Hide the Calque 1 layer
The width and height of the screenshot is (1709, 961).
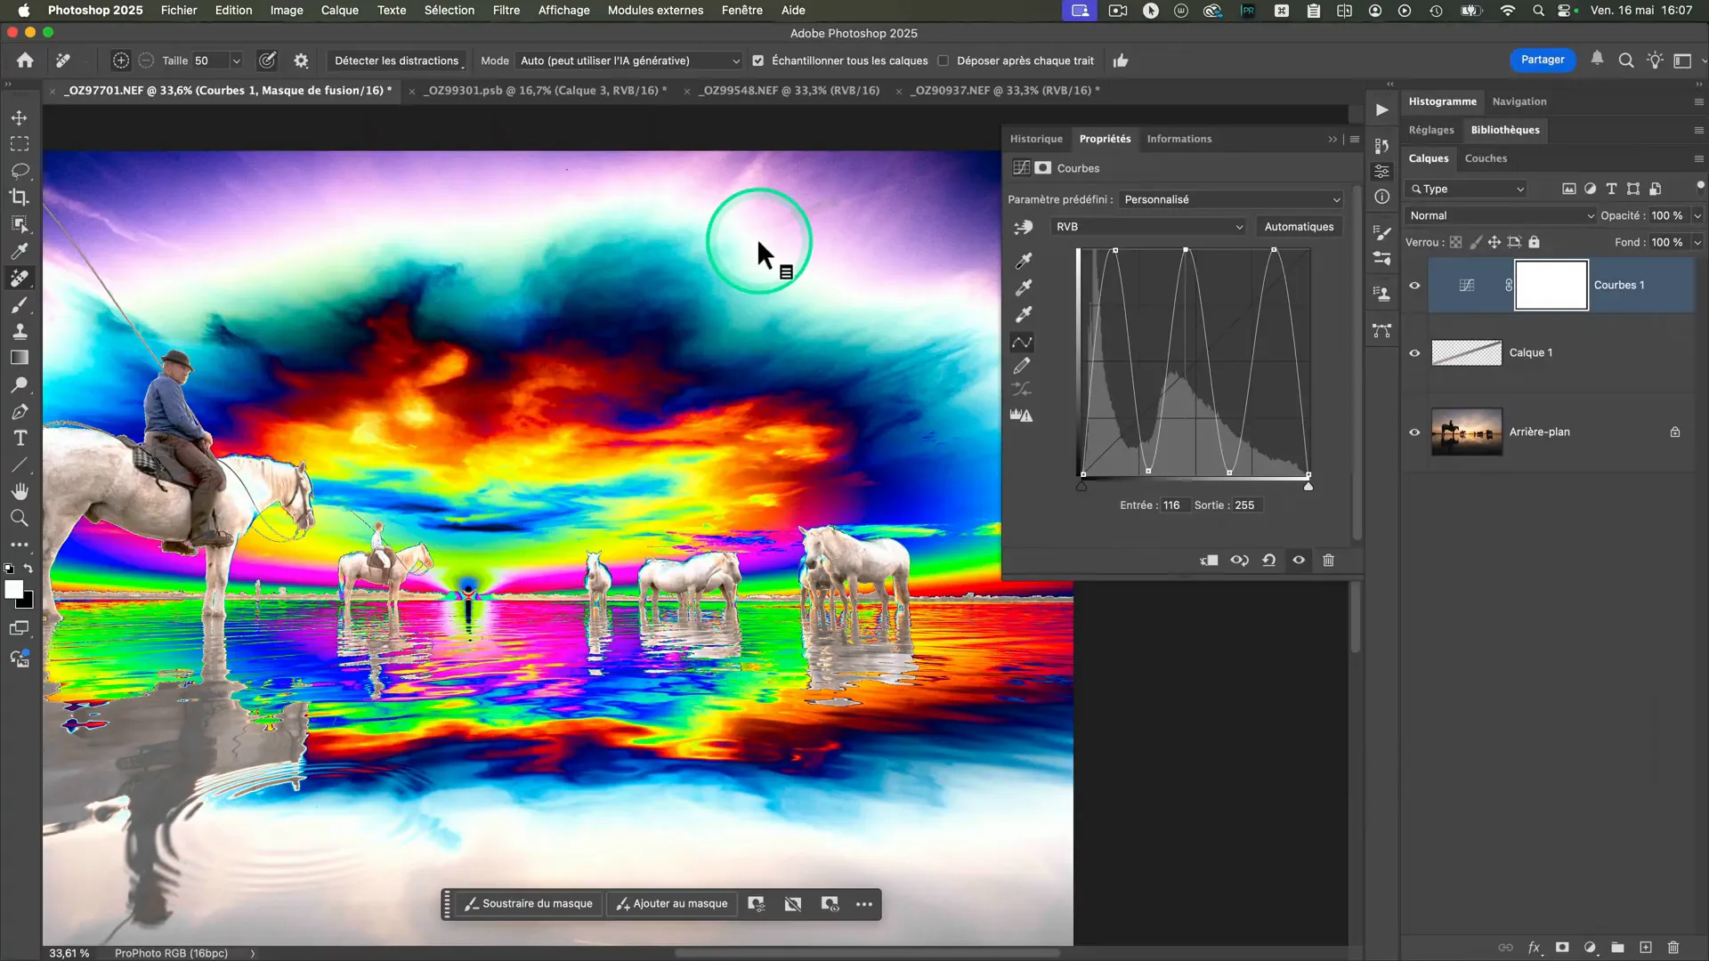click(1414, 353)
